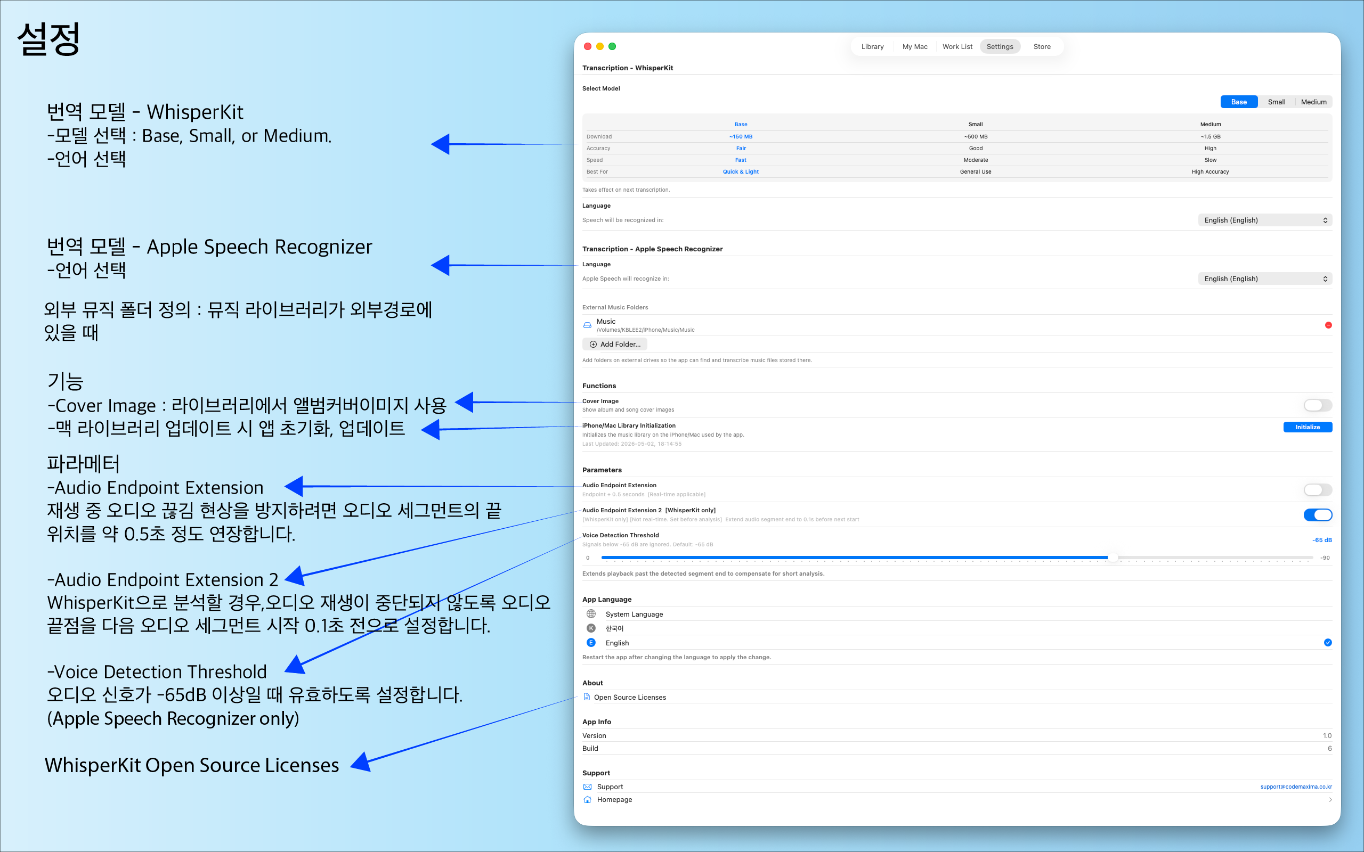The image size is (1364, 852).
Task: Click the Music folder path text
Action: (x=645, y=330)
